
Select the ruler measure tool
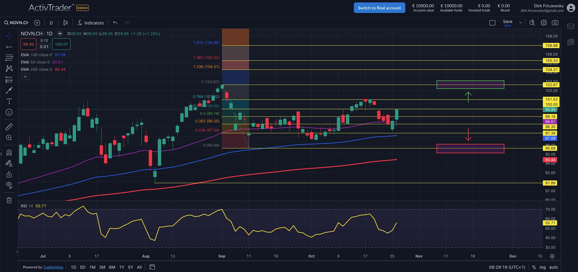(9, 127)
